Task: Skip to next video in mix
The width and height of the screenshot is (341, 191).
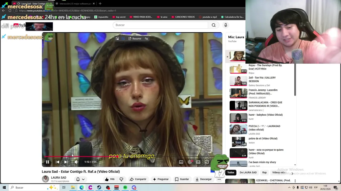Action: (x=66, y=162)
